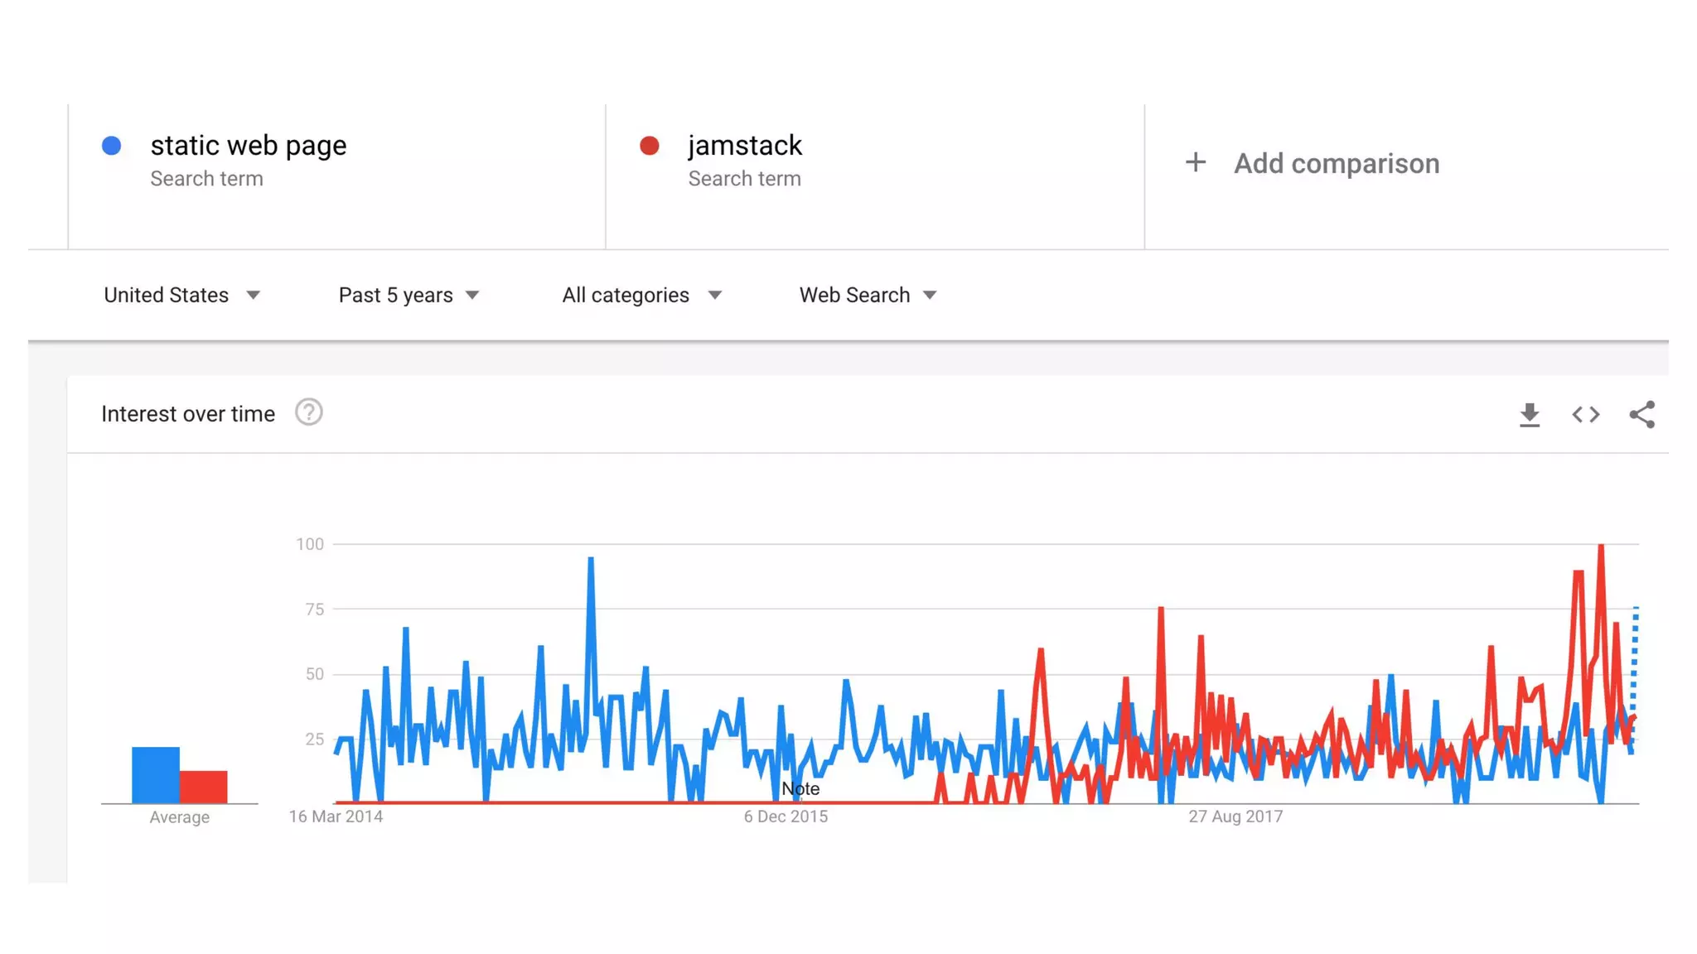Image resolution: width=1697 pixels, height=954 pixels.
Task: Click the blue average bar
Action: pyautogui.click(x=155, y=775)
